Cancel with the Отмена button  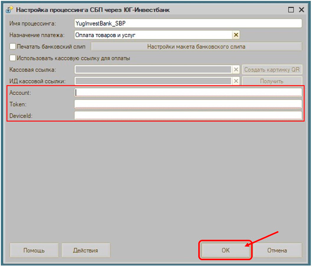tap(277, 250)
